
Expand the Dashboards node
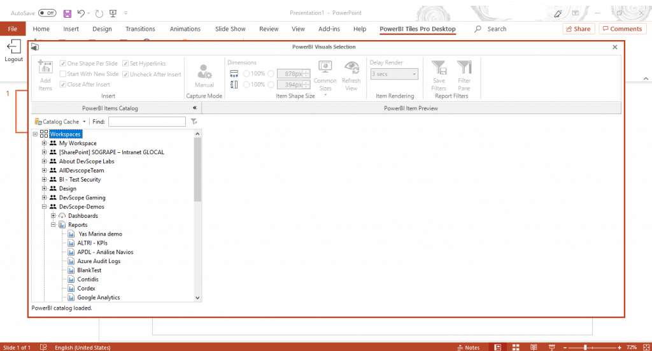(53, 216)
